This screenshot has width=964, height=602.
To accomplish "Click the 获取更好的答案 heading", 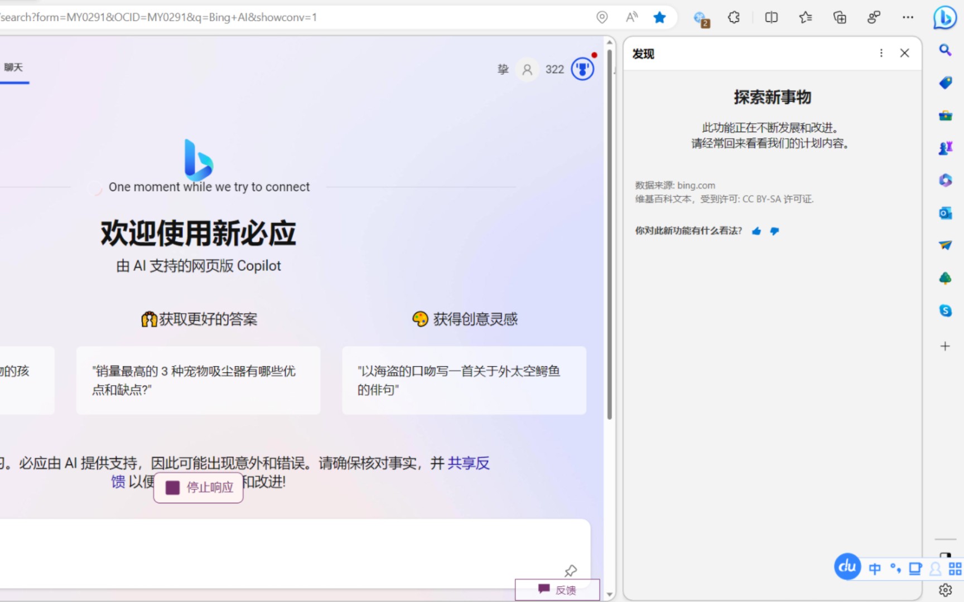I will (199, 319).
